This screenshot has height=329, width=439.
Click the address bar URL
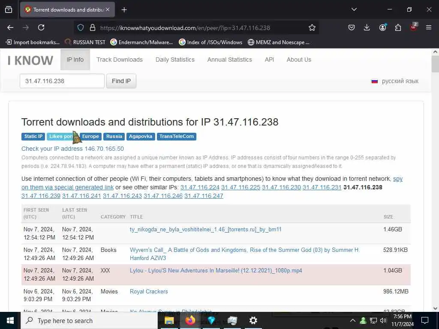(x=185, y=28)
